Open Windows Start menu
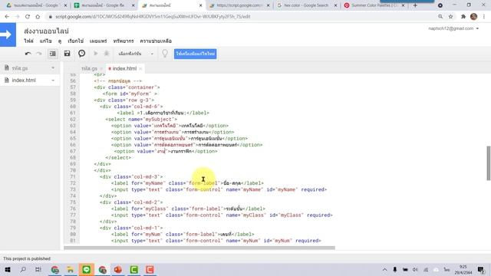 (7, 269)
